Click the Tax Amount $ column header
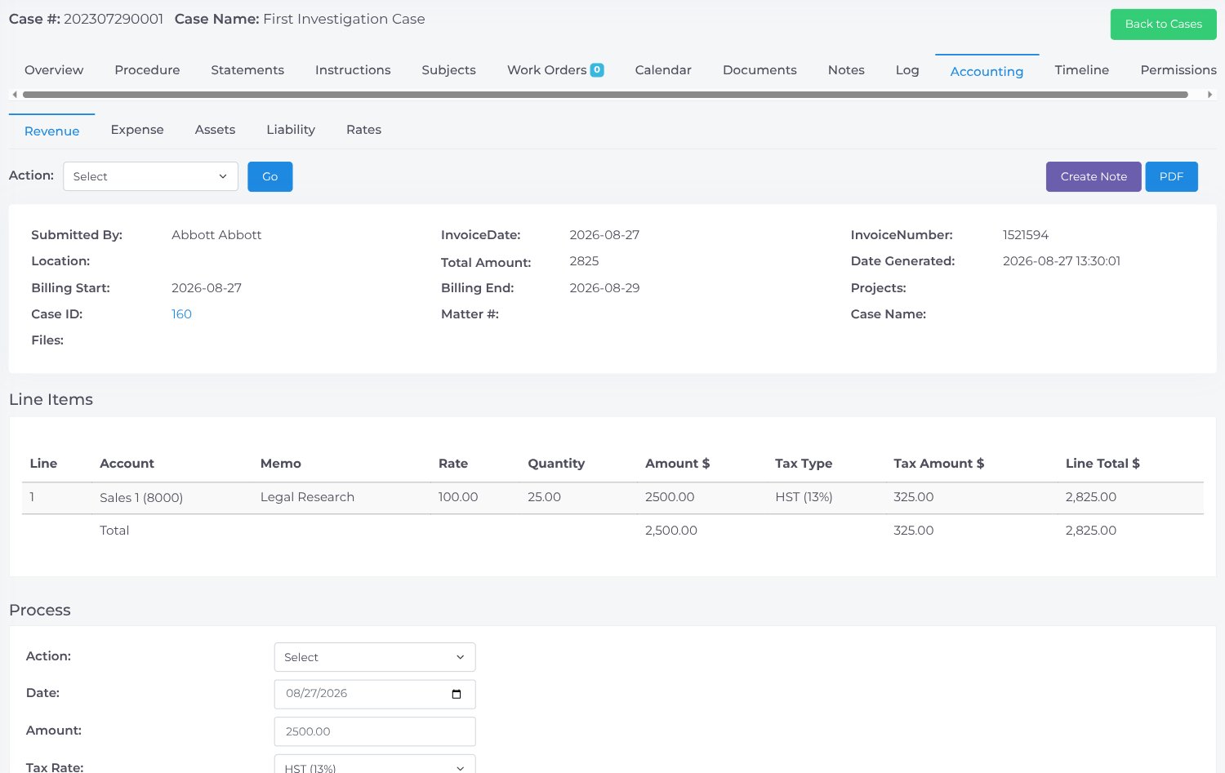This screenshot has height=773, width=1225. tap(939, 464)
